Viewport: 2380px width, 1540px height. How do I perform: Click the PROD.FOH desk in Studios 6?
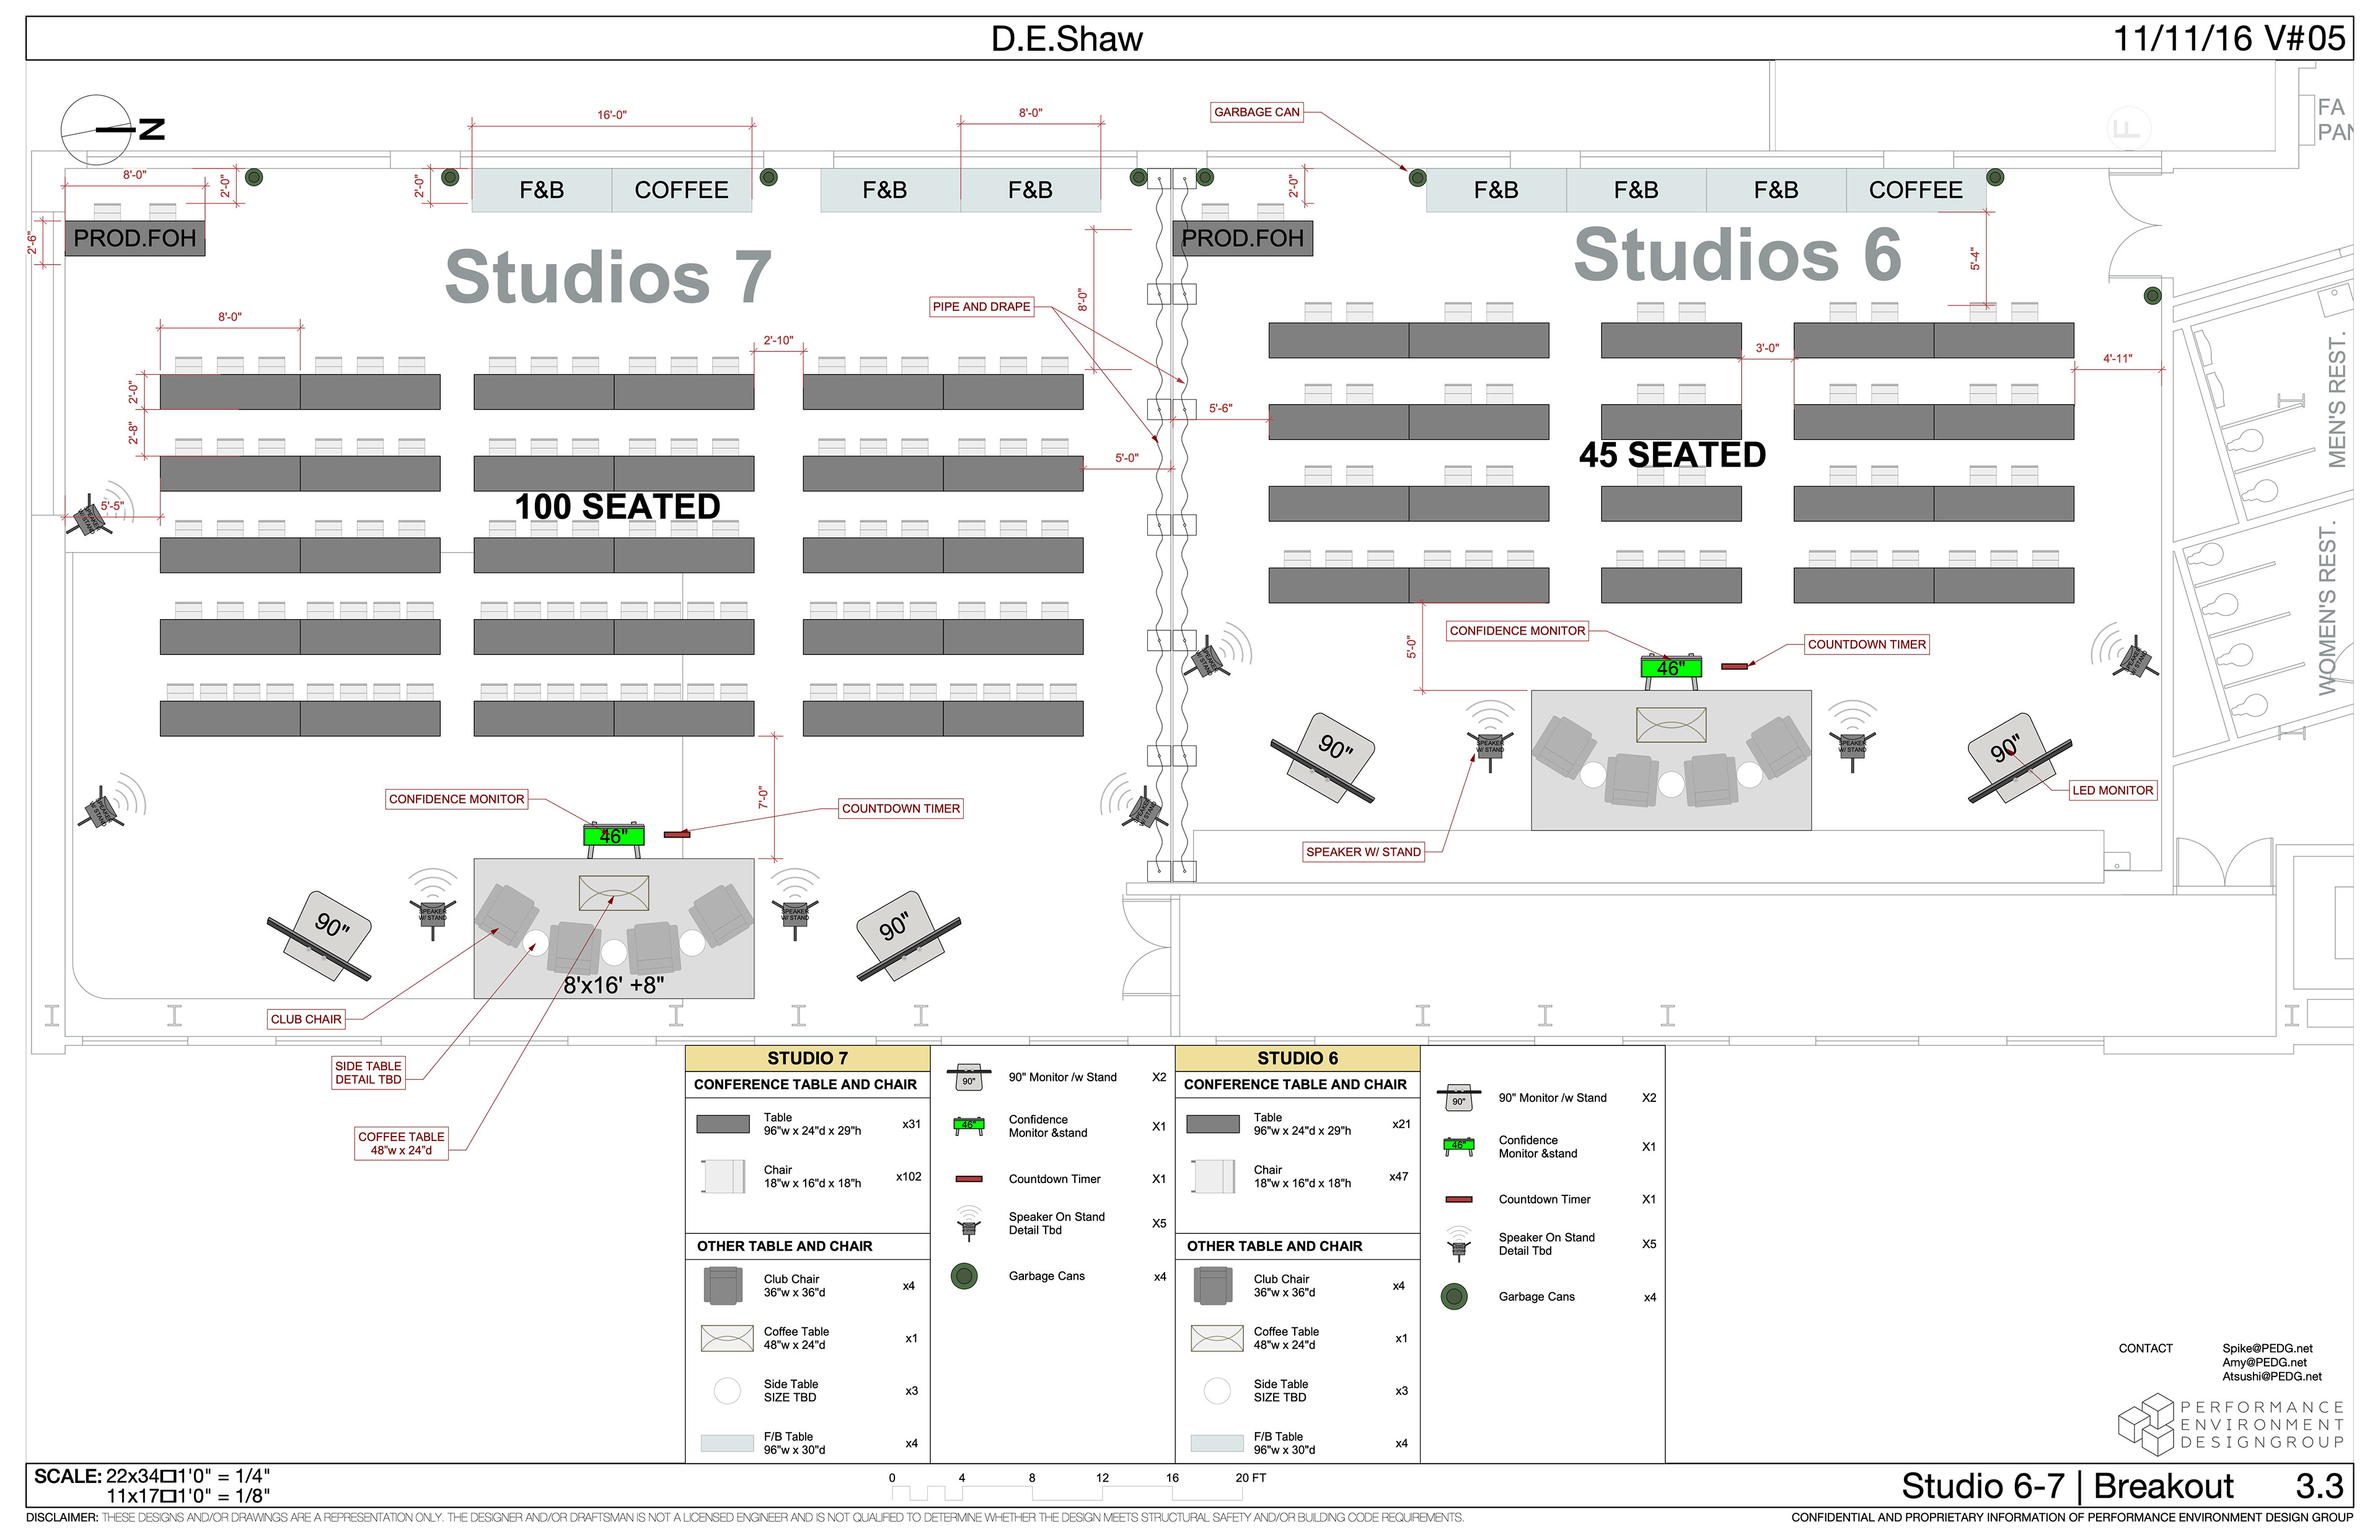point(1242,238)
